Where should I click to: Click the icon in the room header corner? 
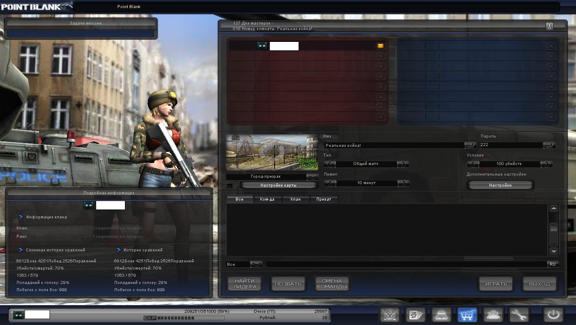tap(549, 26)
